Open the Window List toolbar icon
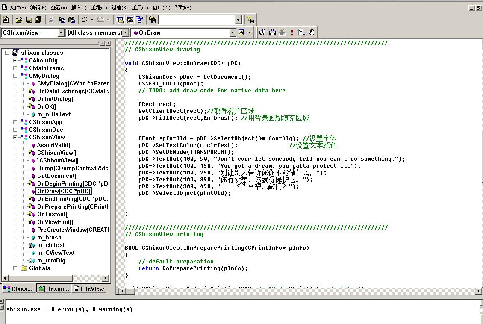483x324 pixels. (x=139, y=20)
